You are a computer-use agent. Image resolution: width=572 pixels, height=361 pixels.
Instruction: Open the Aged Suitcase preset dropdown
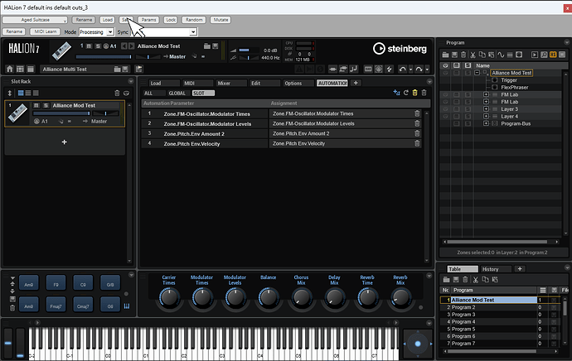click(x=34, y=19)
